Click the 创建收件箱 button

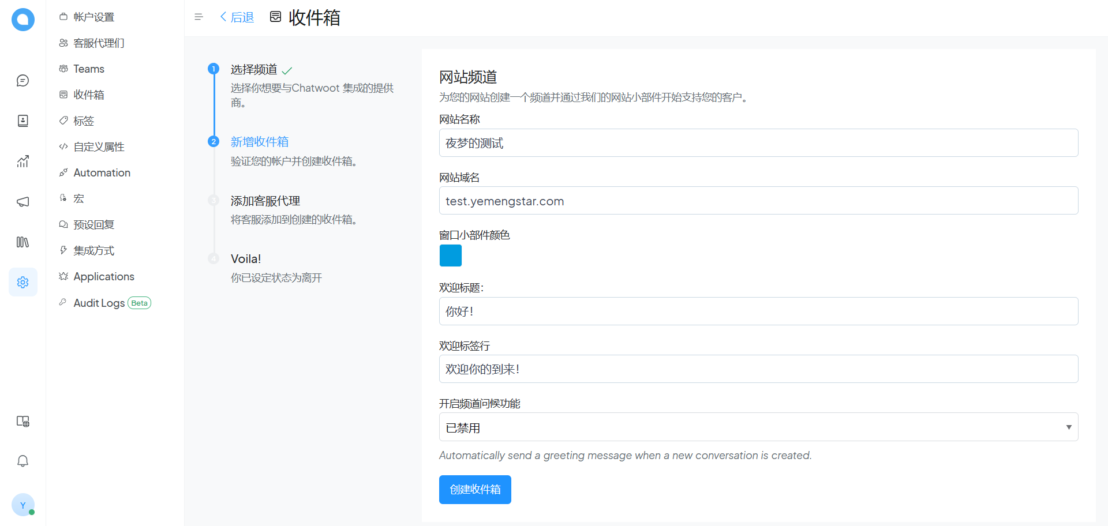point(474,490)
